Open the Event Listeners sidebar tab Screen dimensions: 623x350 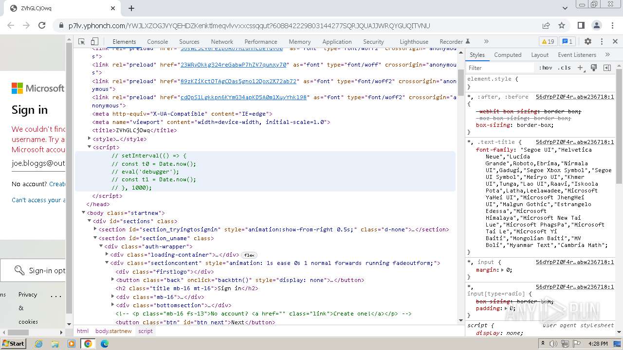[x=577, y=55]
